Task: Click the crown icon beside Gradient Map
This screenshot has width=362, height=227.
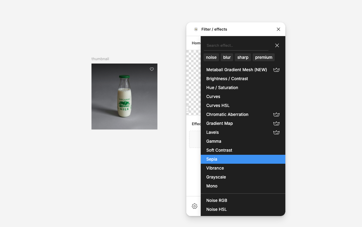Action: 276,123
